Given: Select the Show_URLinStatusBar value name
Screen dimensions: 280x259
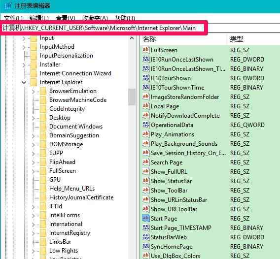Looking at the screenshot, I should coord(179,200).
